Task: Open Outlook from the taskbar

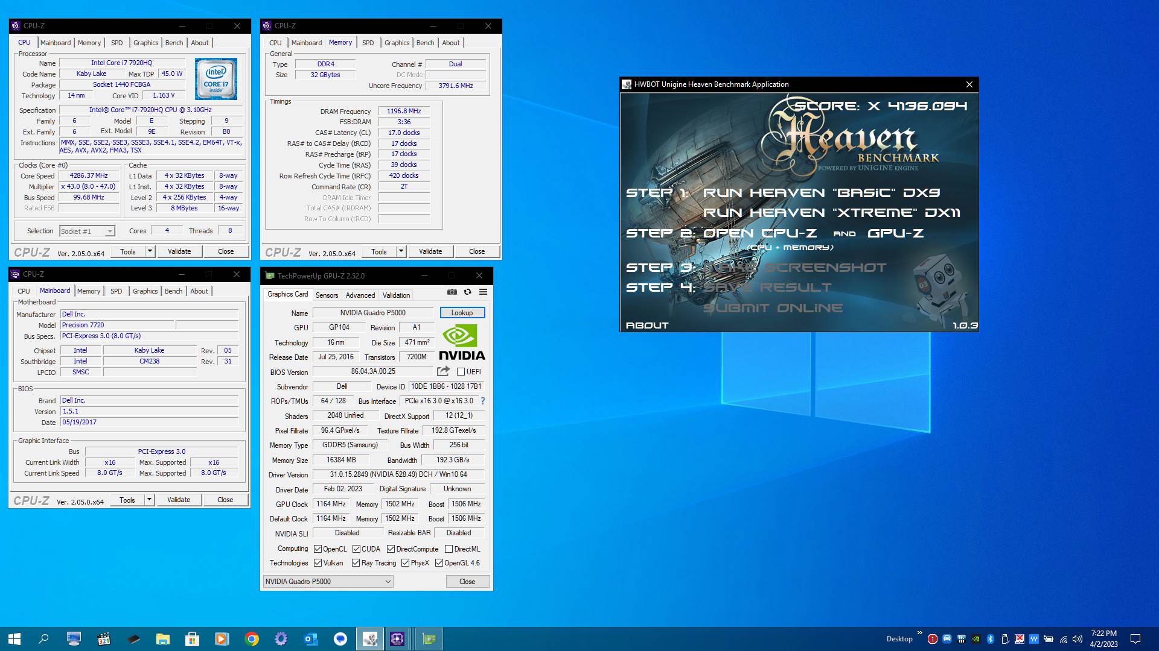Action: point(311,639)
